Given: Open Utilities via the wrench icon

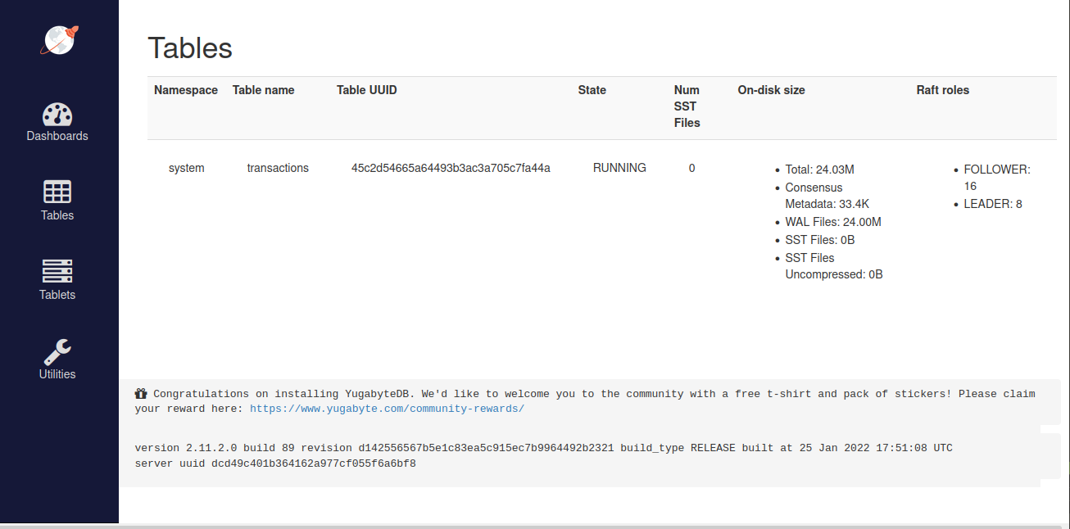Looking at the screenshot, I should [57, 350].
